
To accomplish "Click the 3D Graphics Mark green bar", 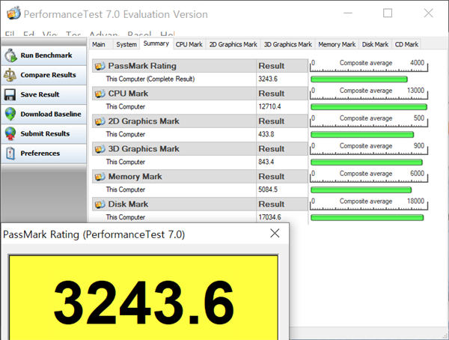I will point(367,163).
